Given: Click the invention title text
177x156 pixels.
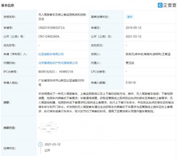Looking at the screenshot, I should [x=61, y=17].
